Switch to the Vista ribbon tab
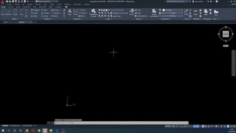Screen dimensions: 236x133 point(35,7)
